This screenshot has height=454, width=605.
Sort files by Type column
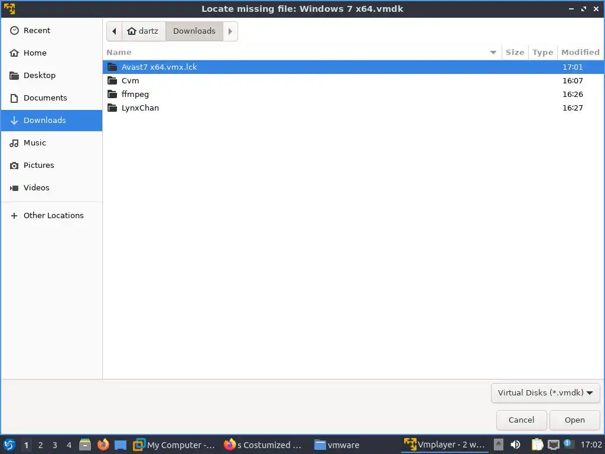542,52
